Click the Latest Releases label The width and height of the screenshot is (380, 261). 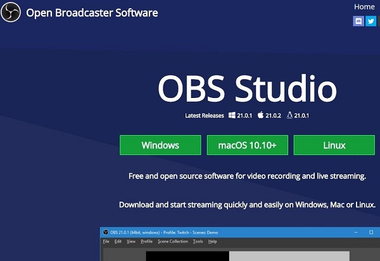tap(205, 116)
